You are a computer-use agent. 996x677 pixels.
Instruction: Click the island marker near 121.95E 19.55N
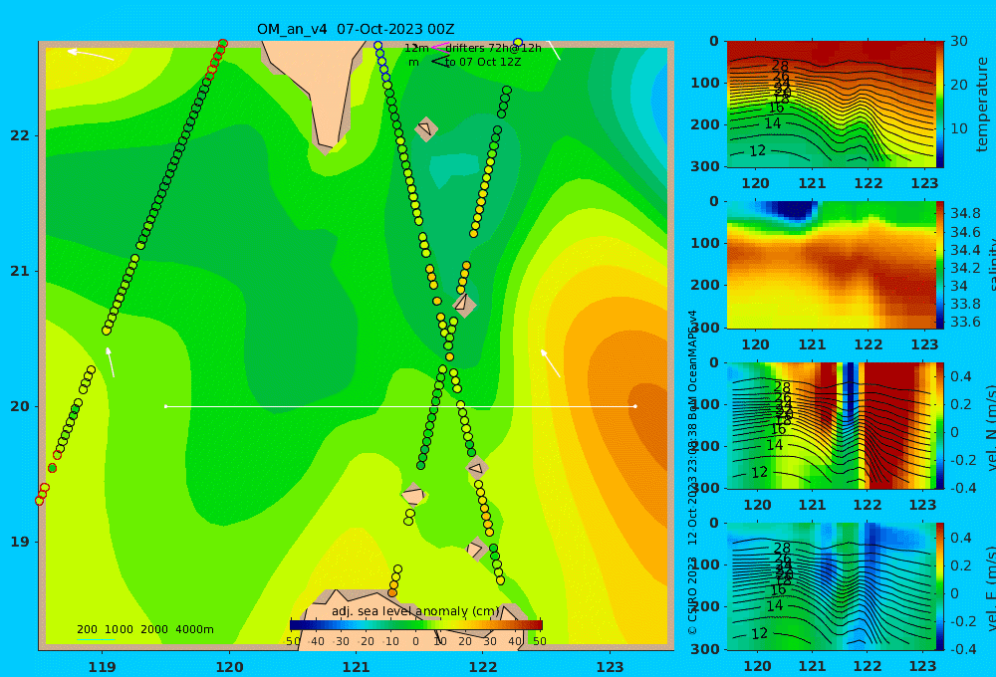[477, 469]
